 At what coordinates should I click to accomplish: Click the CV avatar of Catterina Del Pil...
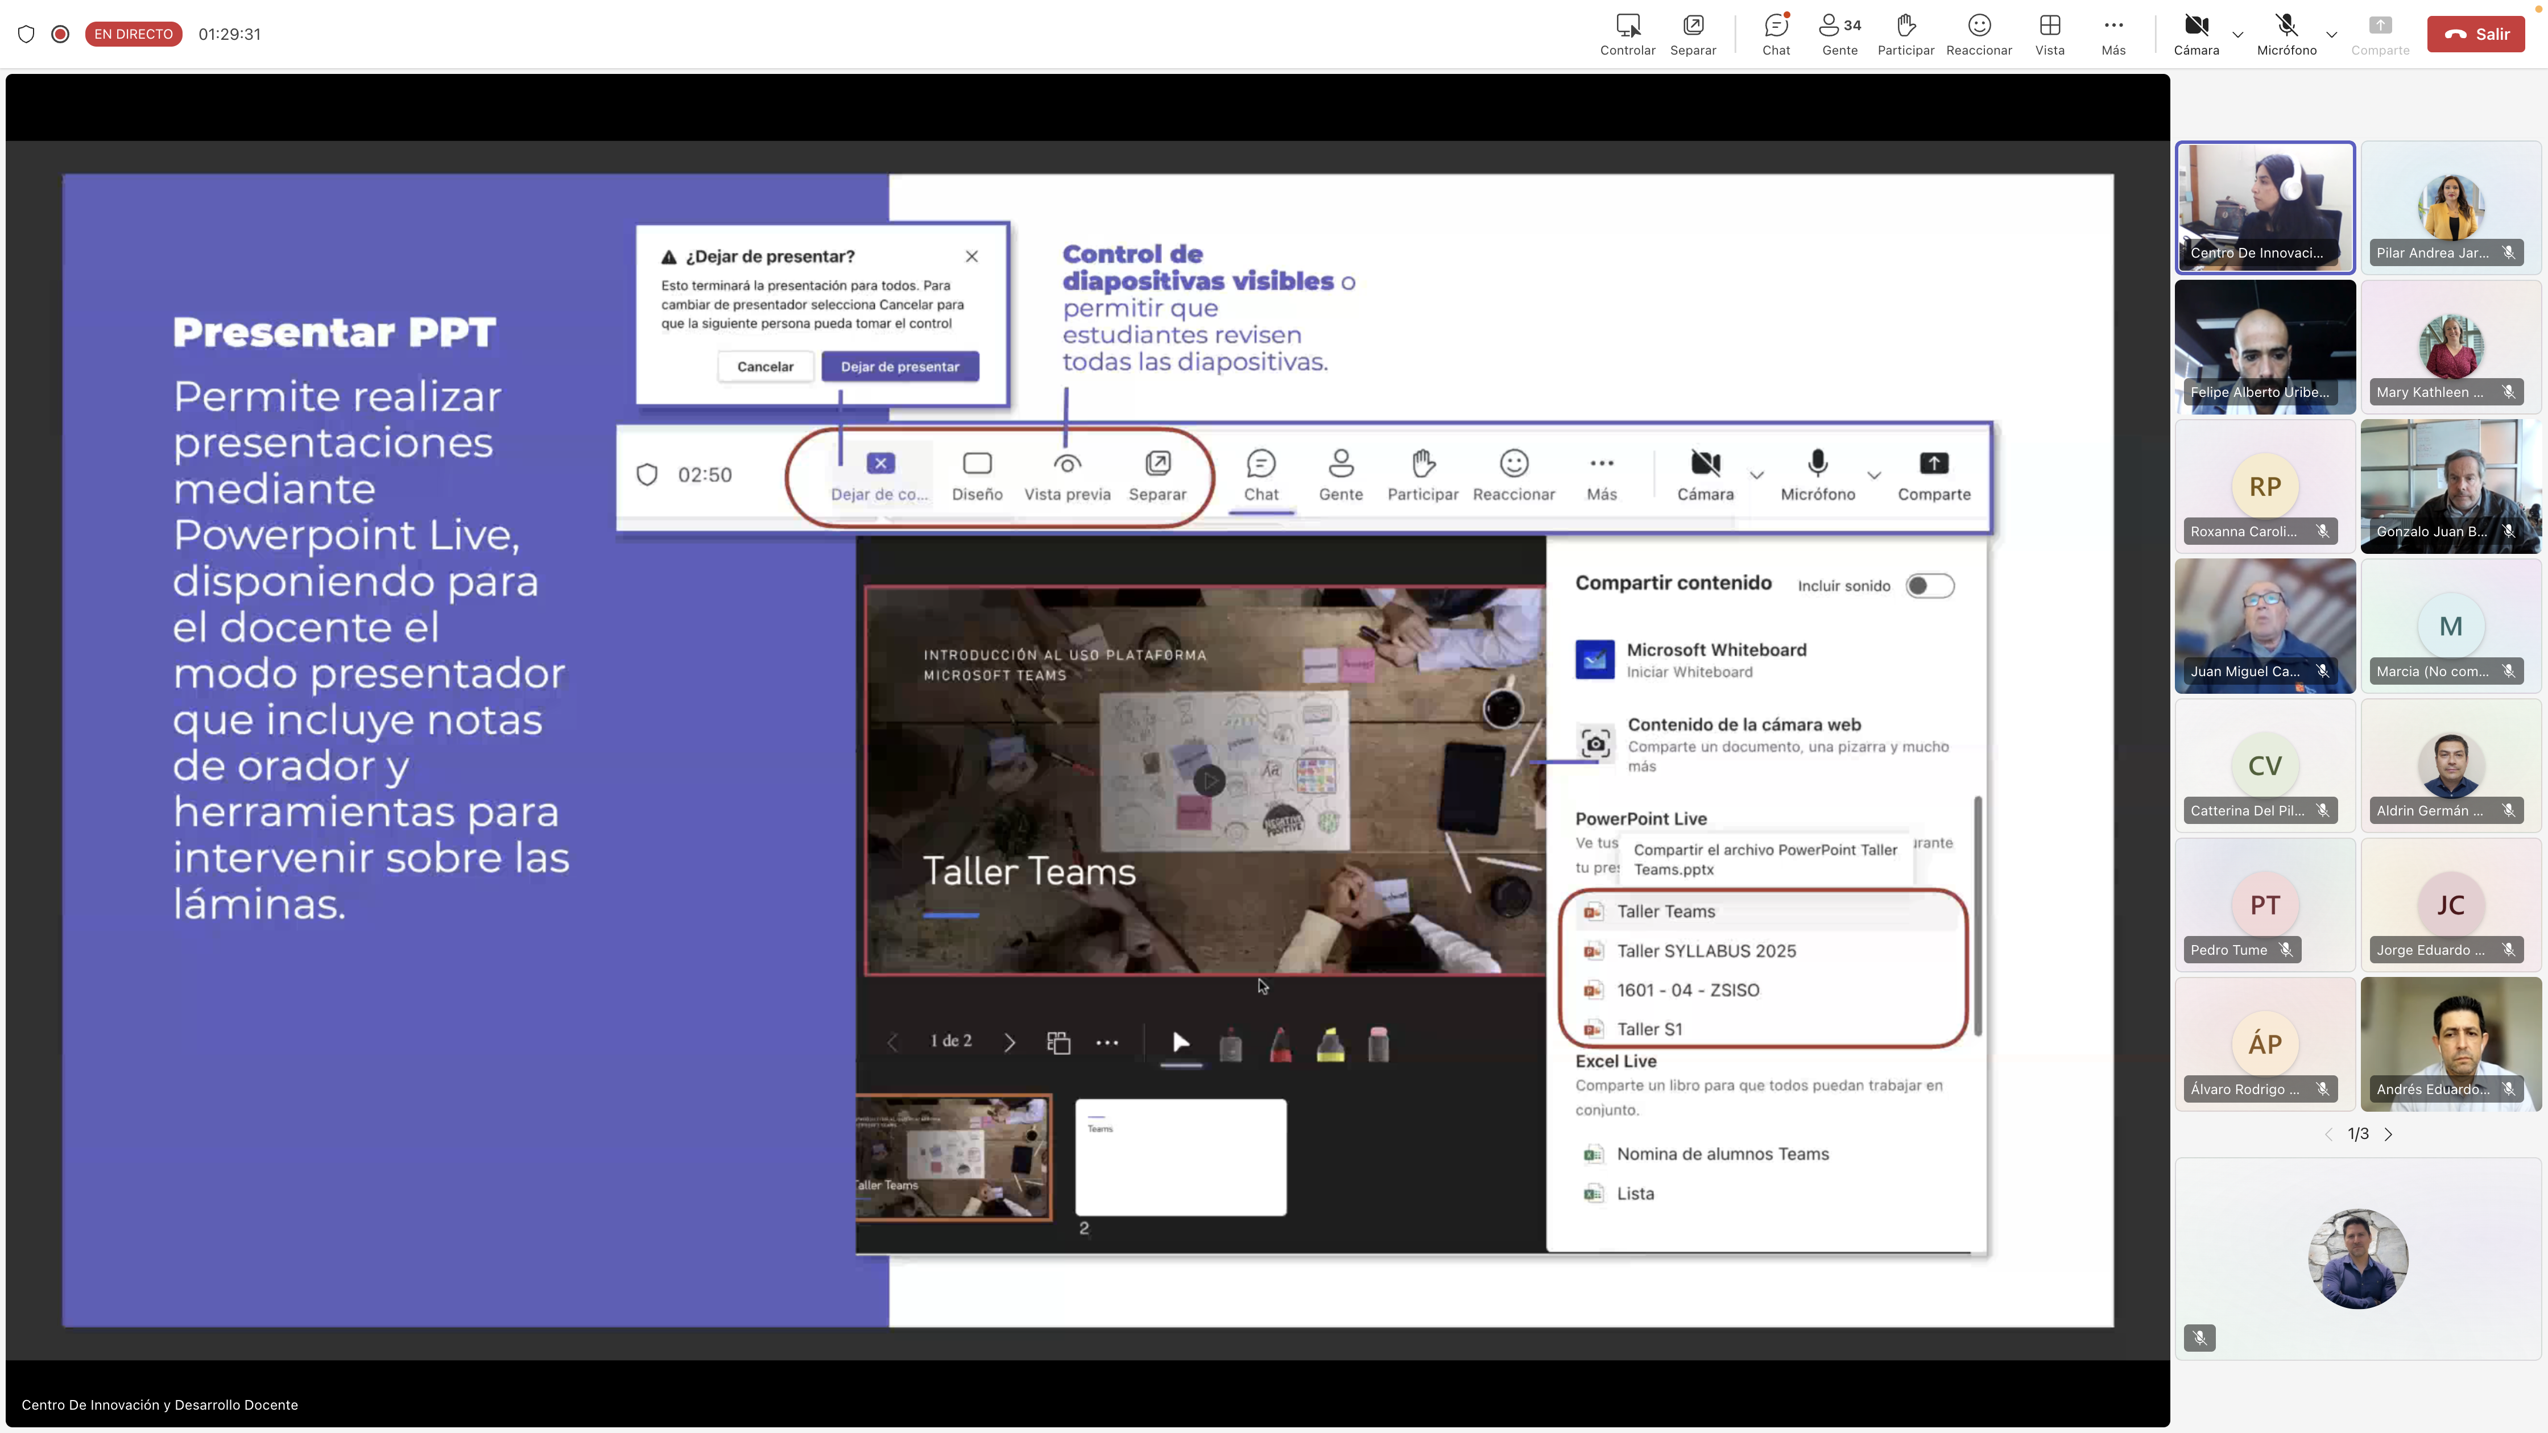pyautogui.click(x=2264, y=764)
